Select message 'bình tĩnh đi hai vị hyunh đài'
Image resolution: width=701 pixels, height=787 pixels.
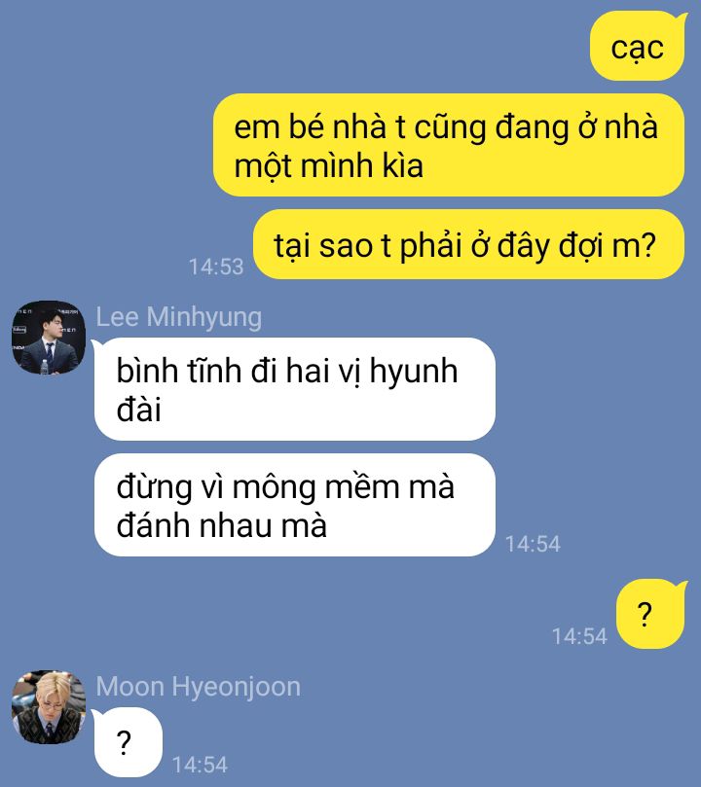[x=294, y=389]
